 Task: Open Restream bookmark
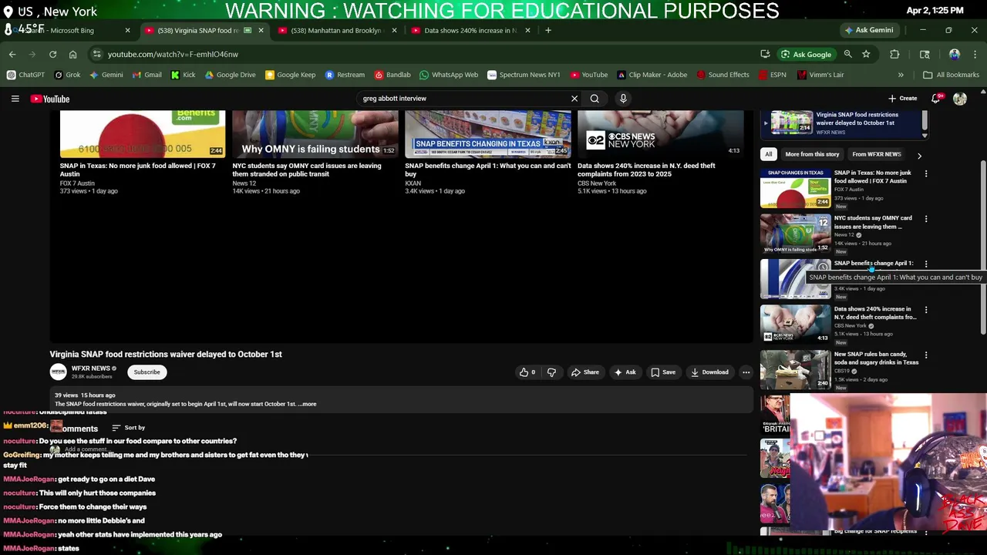click(345, 75)
